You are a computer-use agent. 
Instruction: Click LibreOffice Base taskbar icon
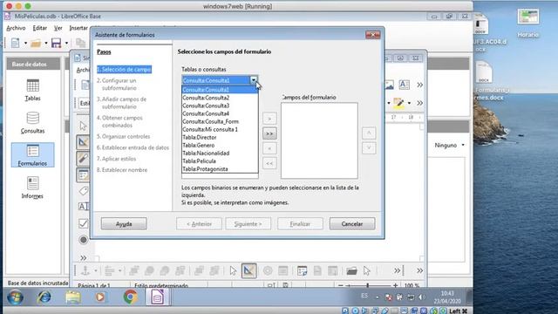(x=157, y=297)
